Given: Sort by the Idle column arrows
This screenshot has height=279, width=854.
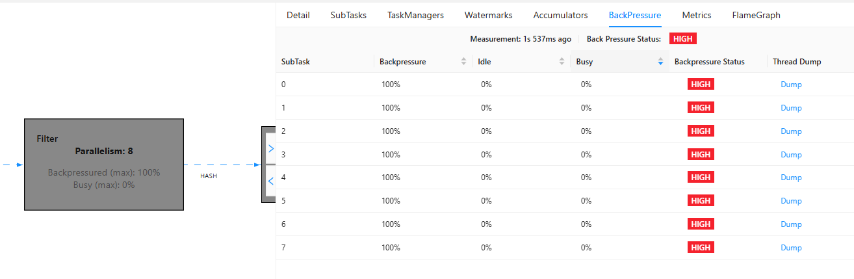Looking at the screenshot, I should [562, 62].
